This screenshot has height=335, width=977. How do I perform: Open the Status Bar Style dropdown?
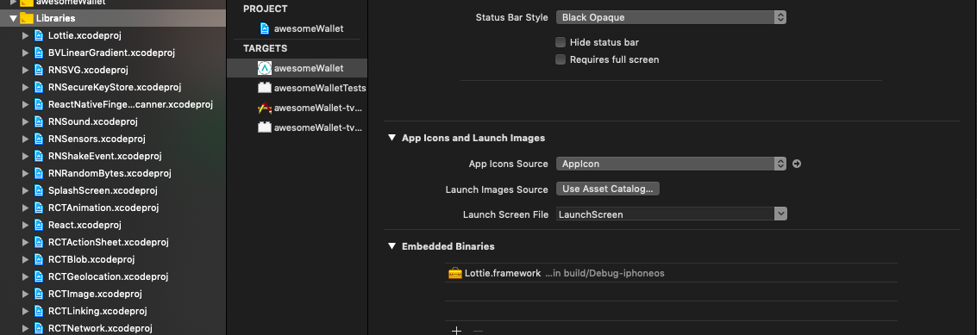[x=671, y=17]
